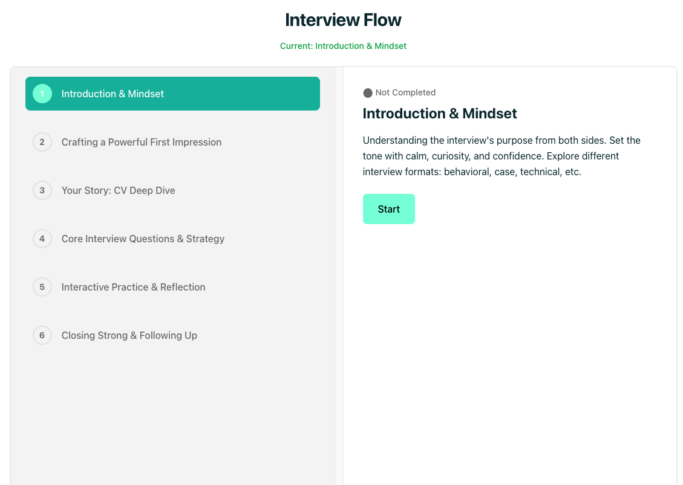This screenshot has width=683, height=485.
Task: Click the Introduction & Mindset detail heading
Action: 440,114
